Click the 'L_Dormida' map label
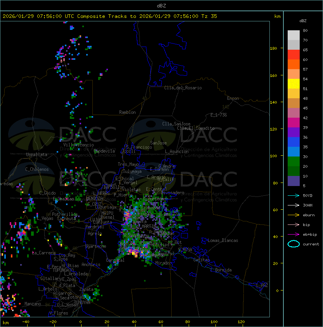The width and height of the screenshot is (323, 327). 221,270
